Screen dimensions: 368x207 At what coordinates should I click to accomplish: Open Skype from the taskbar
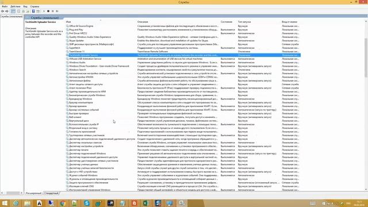click(87, 203)
